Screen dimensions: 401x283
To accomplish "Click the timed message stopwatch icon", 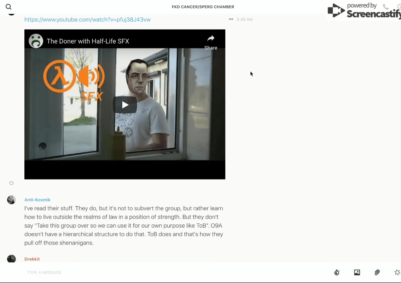I will 337,272.
